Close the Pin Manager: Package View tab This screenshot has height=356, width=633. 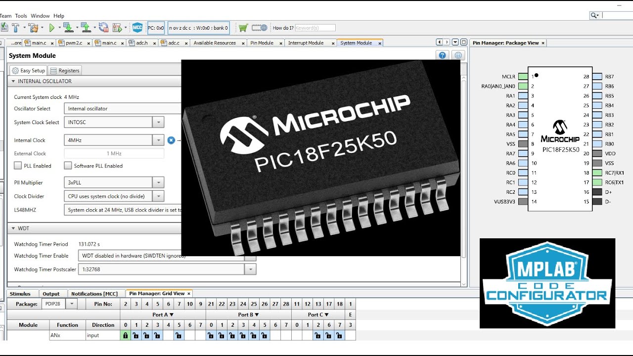tap(543, 43)
